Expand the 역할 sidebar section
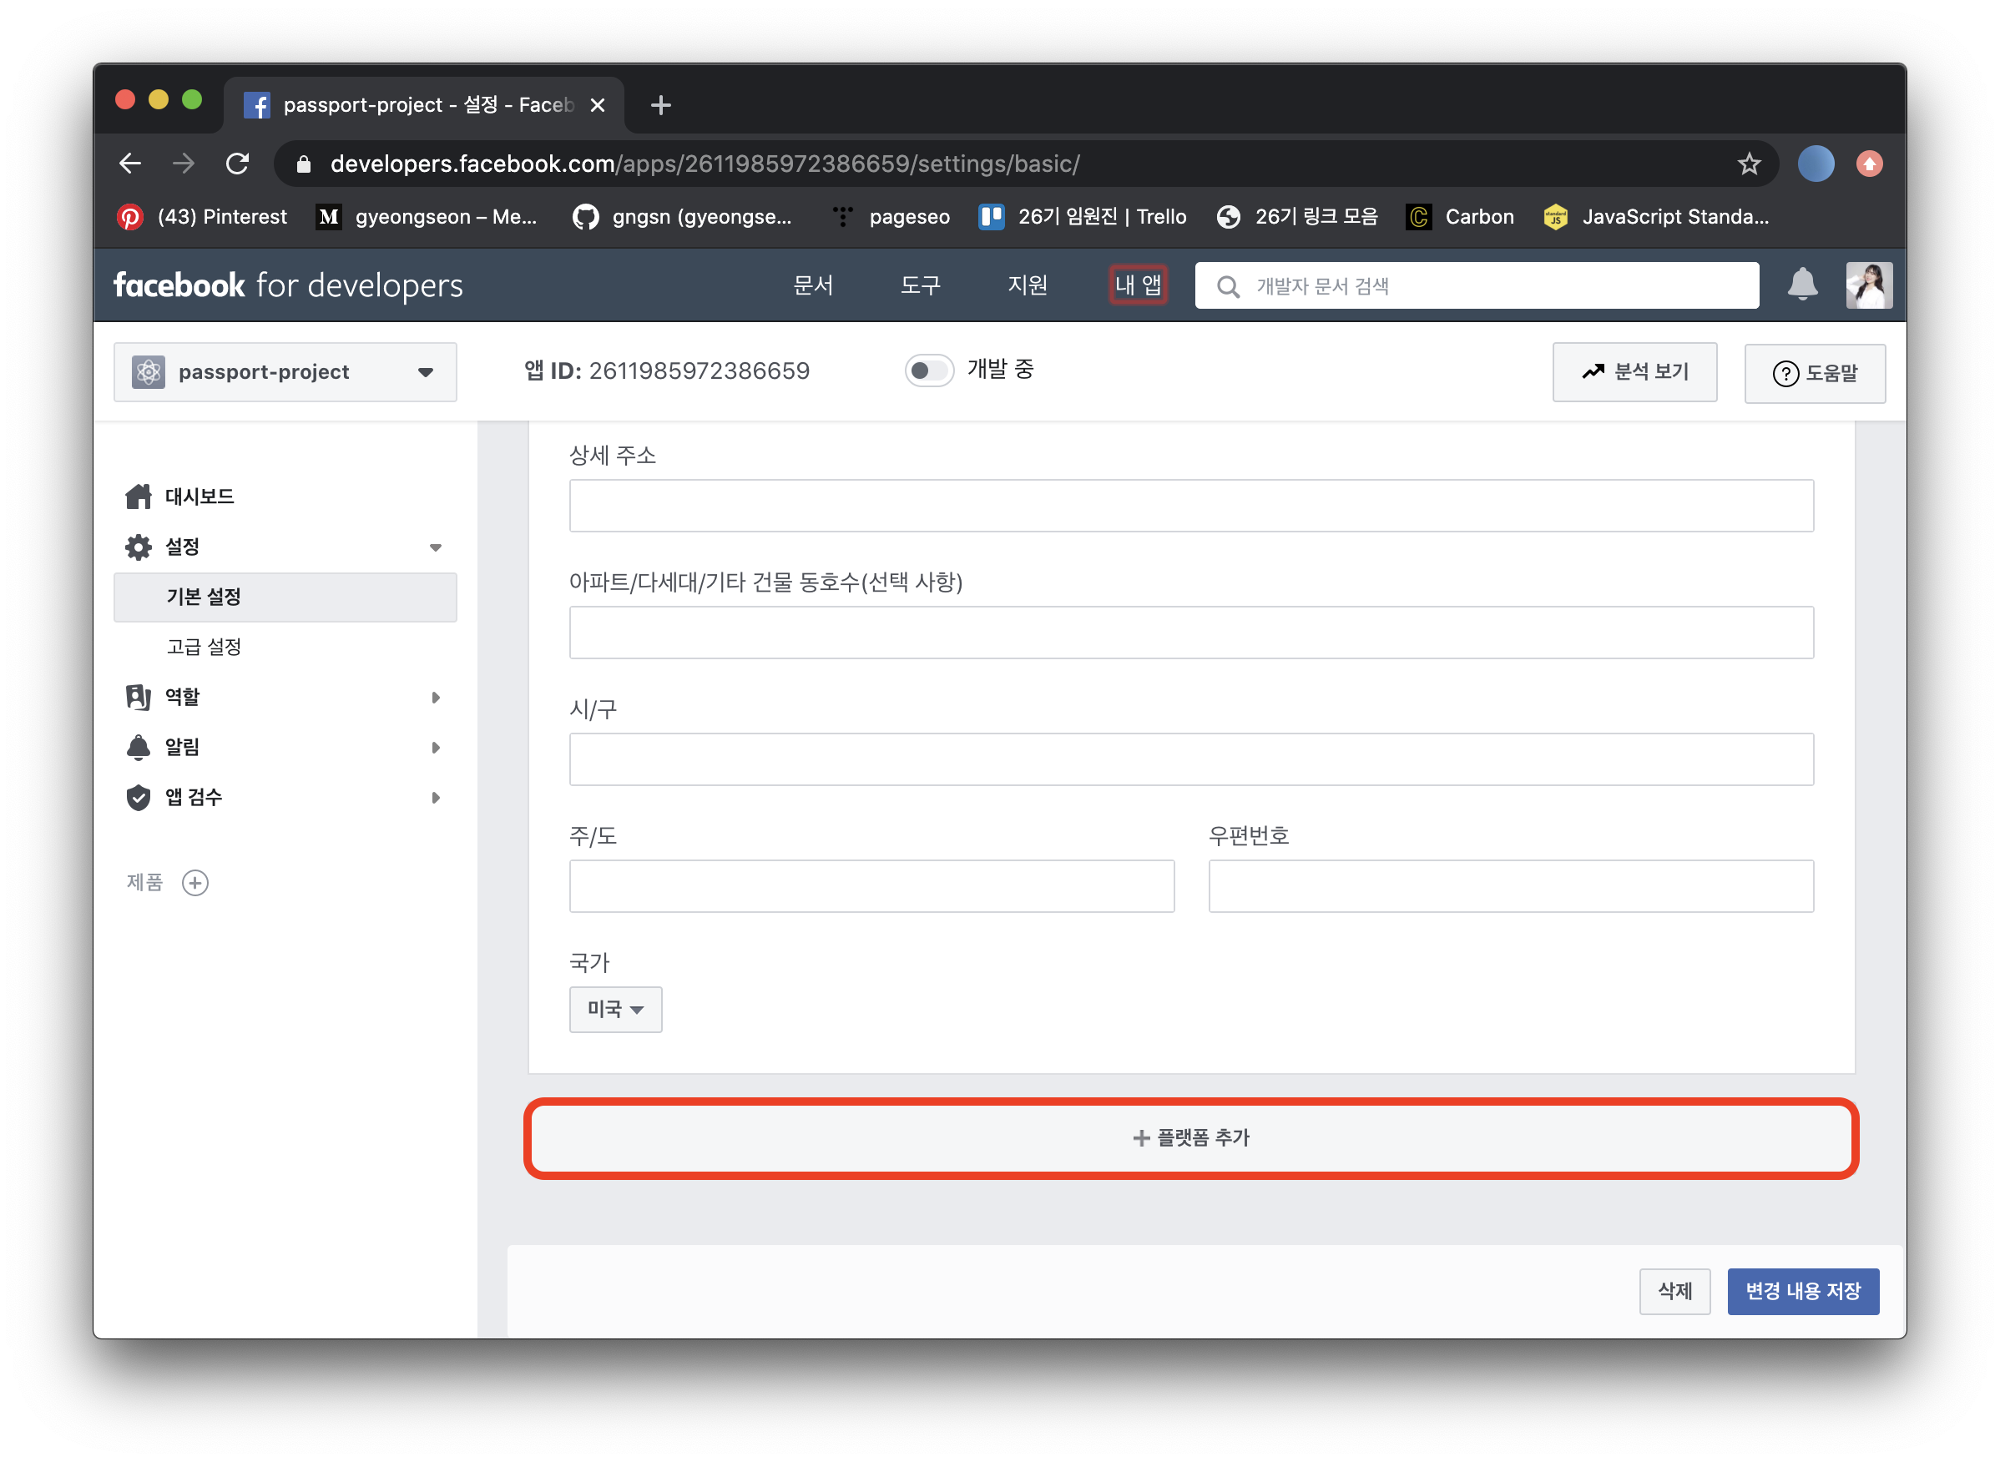The width and height of the screenshot is (2000, 1462). point(435,698)
